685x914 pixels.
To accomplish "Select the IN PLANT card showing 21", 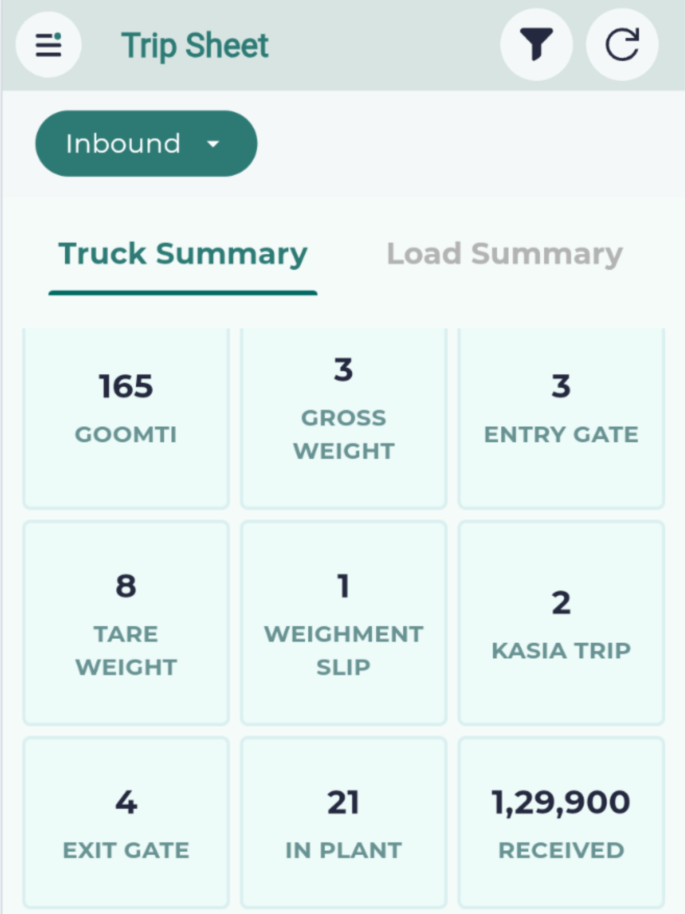I will click(343, 823).
